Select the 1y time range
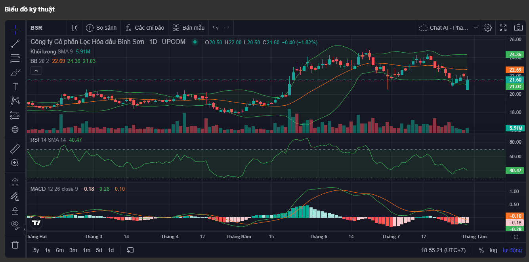This screenshot has width=529, height=262. coord(48,250)
